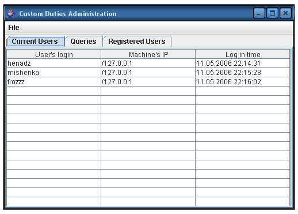This screenshot has width=298, height=214.
Task: Open the File menu
Action: click(x=14, y=28)
